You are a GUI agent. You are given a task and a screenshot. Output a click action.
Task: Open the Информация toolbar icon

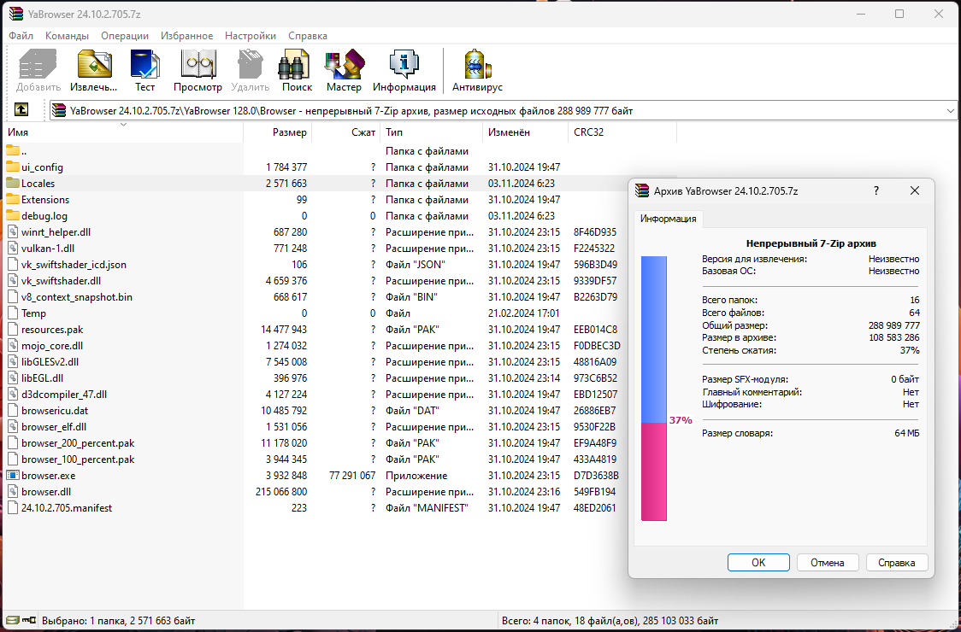(x=404, y=65)
